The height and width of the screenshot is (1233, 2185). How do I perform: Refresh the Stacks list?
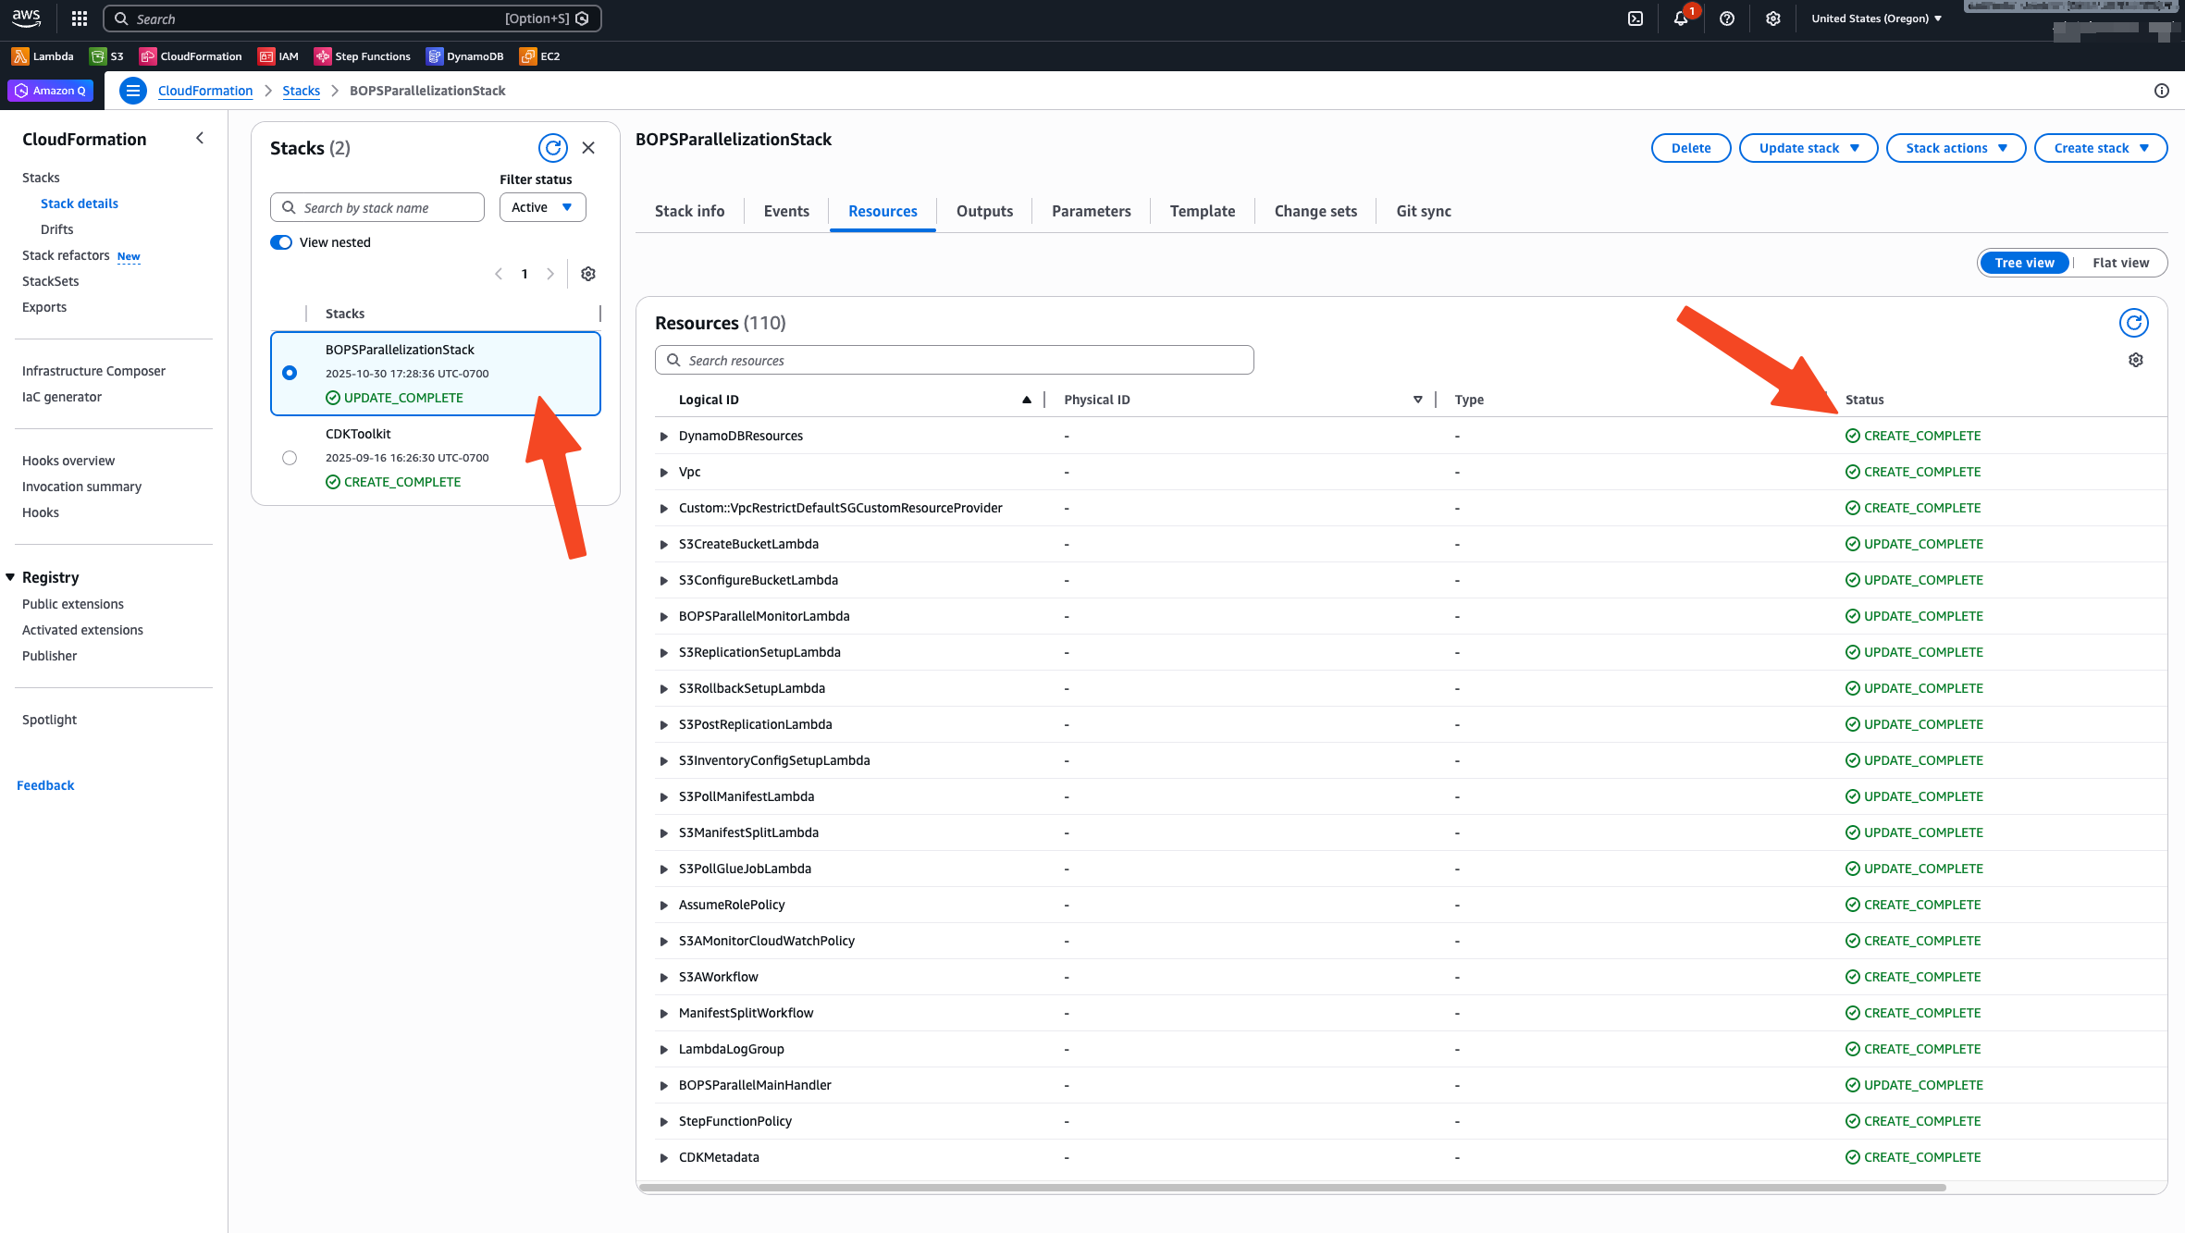pyautogui.click(x=553, y=148)
